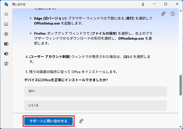
Task: Select the Windows device icon in sidebar
Action: [x=6, y=24]
